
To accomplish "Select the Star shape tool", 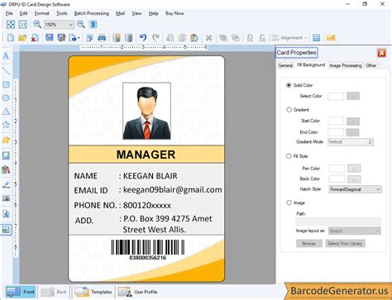I will pyautogui.click(x=6, y=125).
